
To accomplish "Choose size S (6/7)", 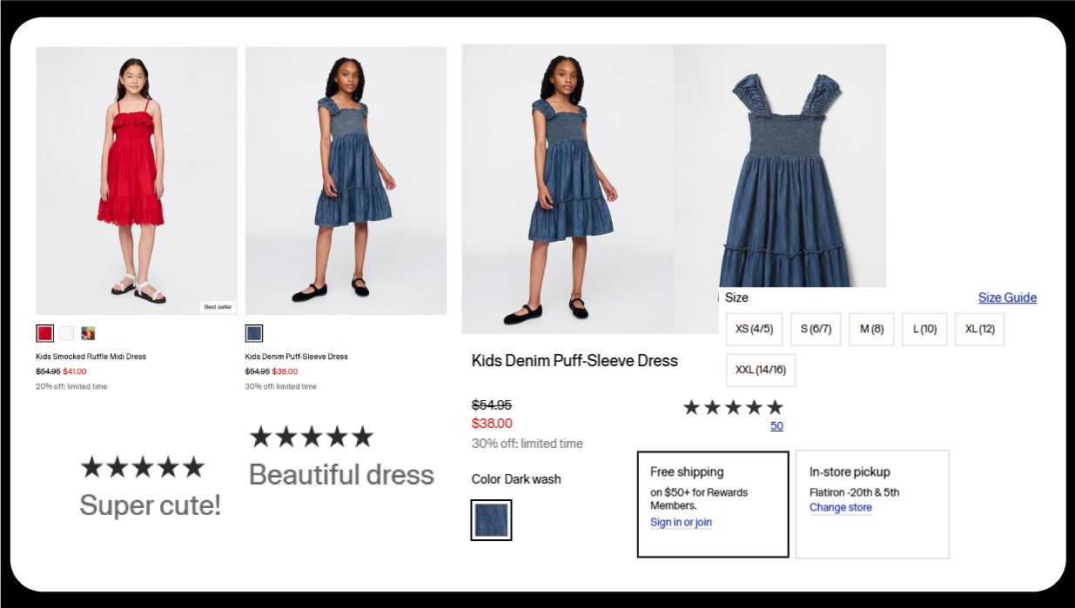I will pos(816,330).
